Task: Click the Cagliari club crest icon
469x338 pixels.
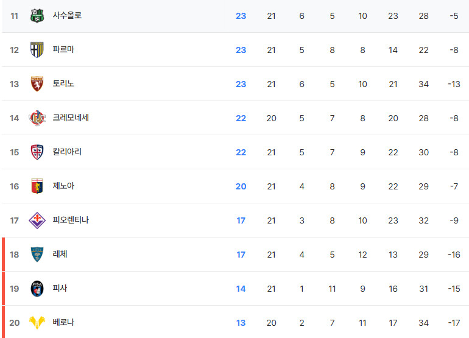Action: [x=37, y=152]
